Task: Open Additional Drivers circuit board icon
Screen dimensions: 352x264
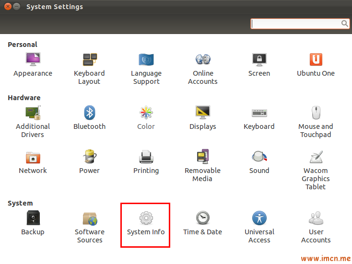Action: tap(33, 113)
